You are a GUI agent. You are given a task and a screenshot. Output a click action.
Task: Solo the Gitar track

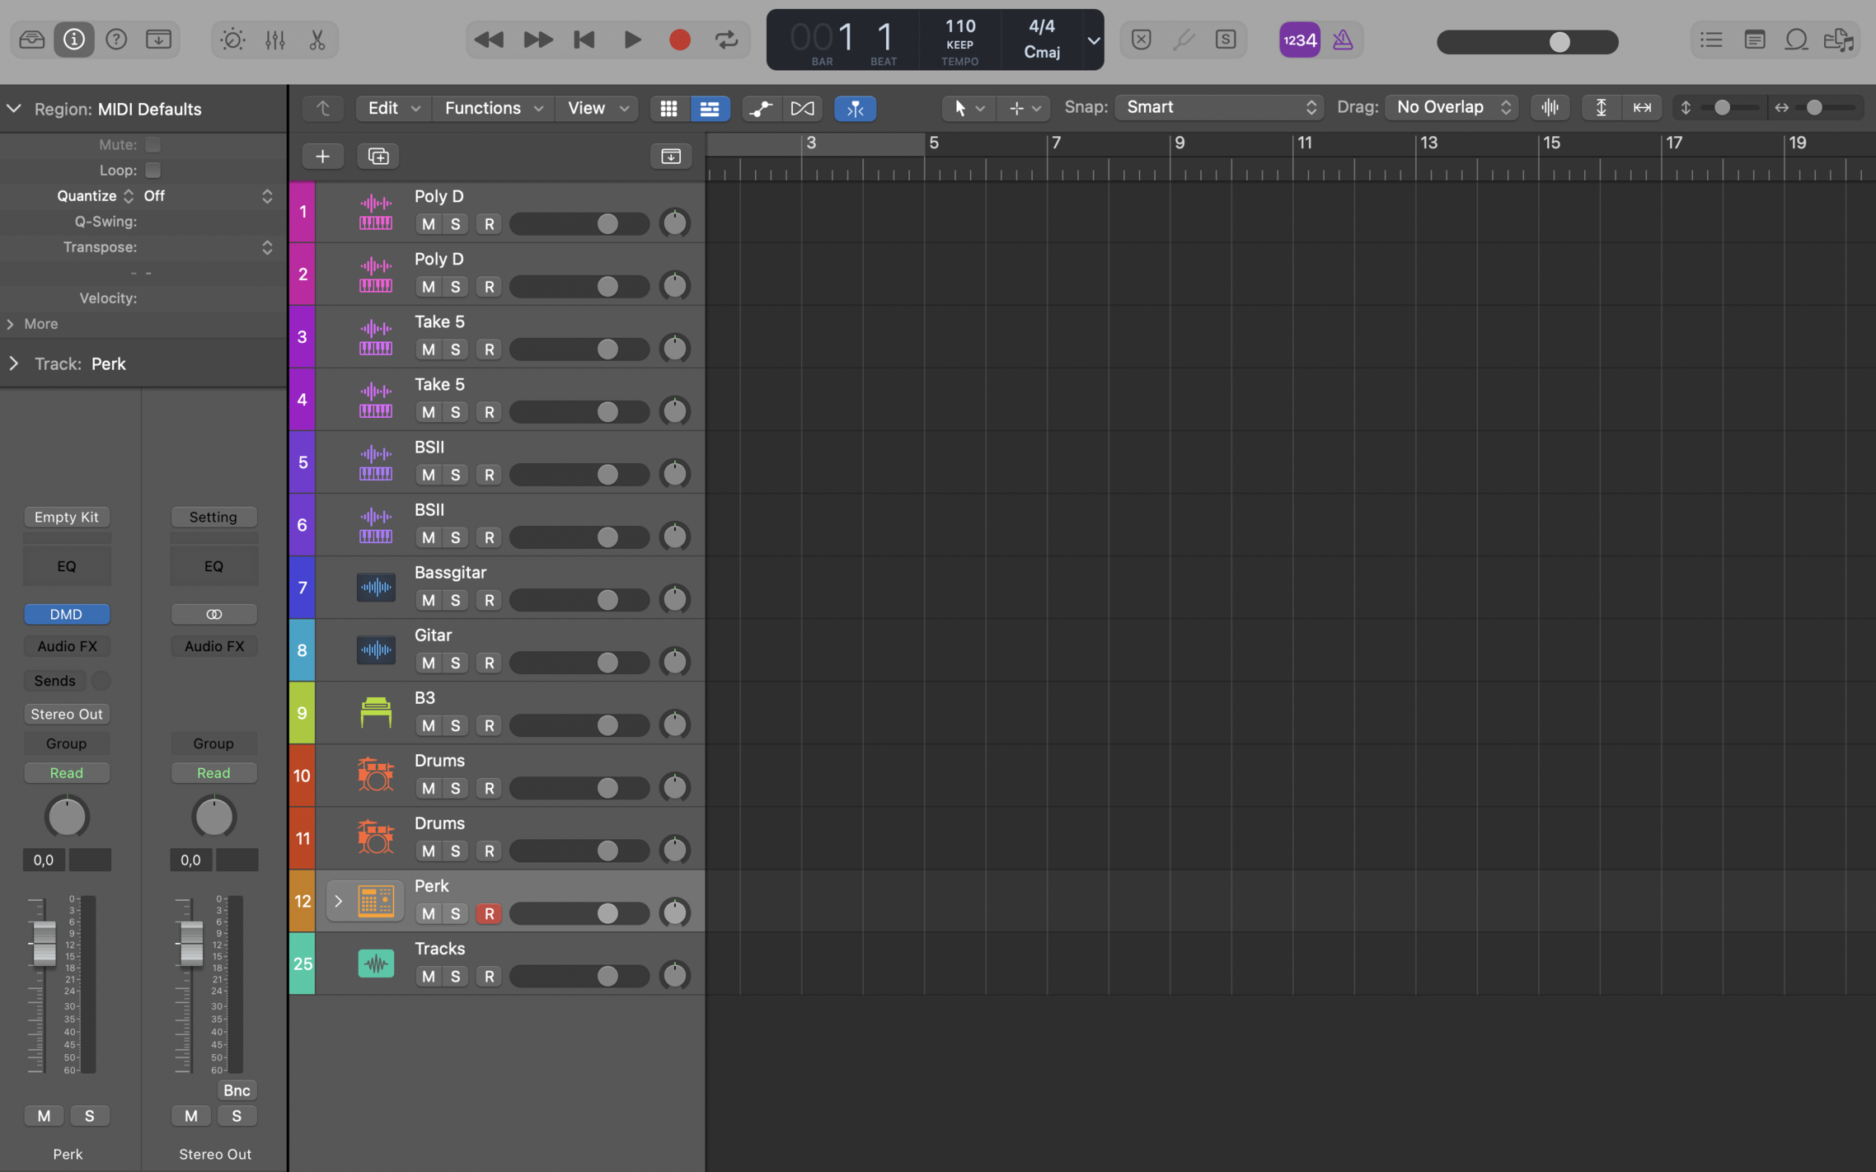coord(455,663)
